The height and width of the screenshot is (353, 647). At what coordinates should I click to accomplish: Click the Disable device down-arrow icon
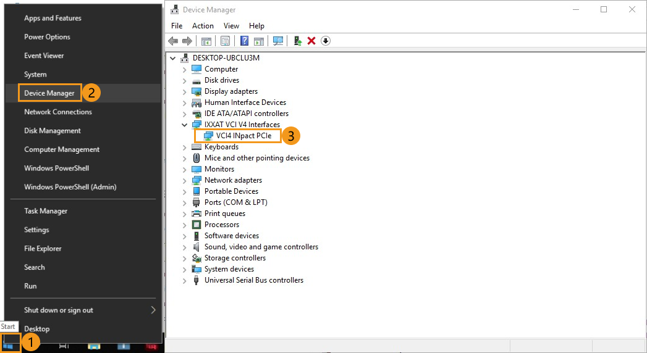coord(326,41)
